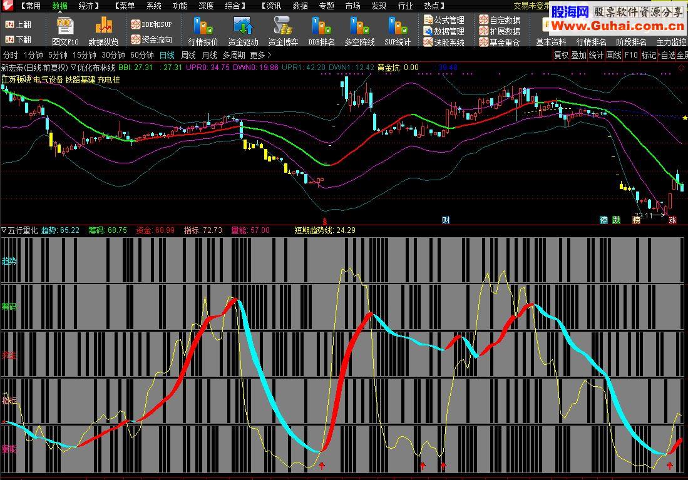This screenshot has height=480, width=688.
Task: Toggle 叠加 overlay button
Action: pos(578,55)
